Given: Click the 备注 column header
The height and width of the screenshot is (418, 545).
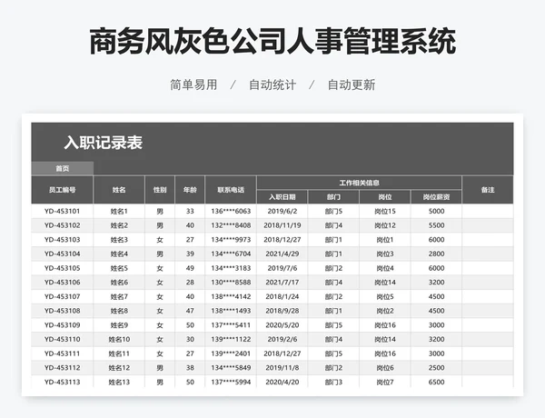Looking at the screenshot, I should (x=488, y=190).
